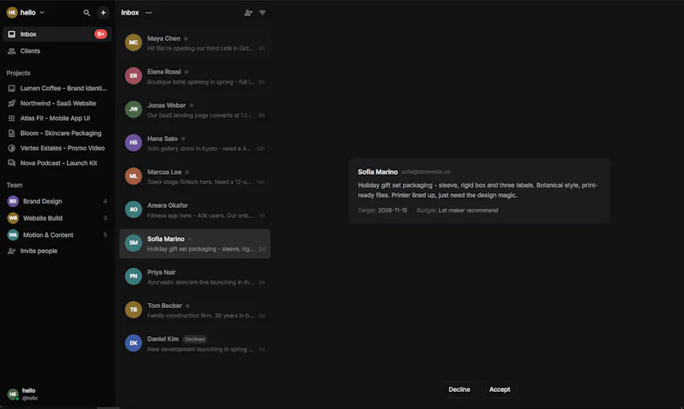Click the ER avatar of Elena Rossi
This screenshot has height=409, width=684.
click(133, 76)
